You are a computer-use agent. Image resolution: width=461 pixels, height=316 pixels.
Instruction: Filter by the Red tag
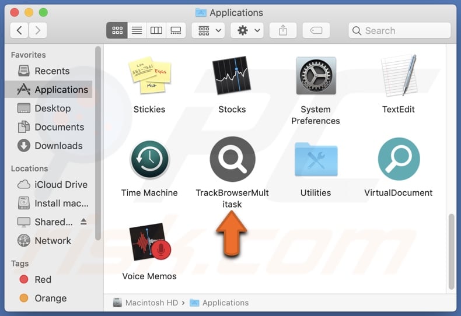[x=49, y=279]
